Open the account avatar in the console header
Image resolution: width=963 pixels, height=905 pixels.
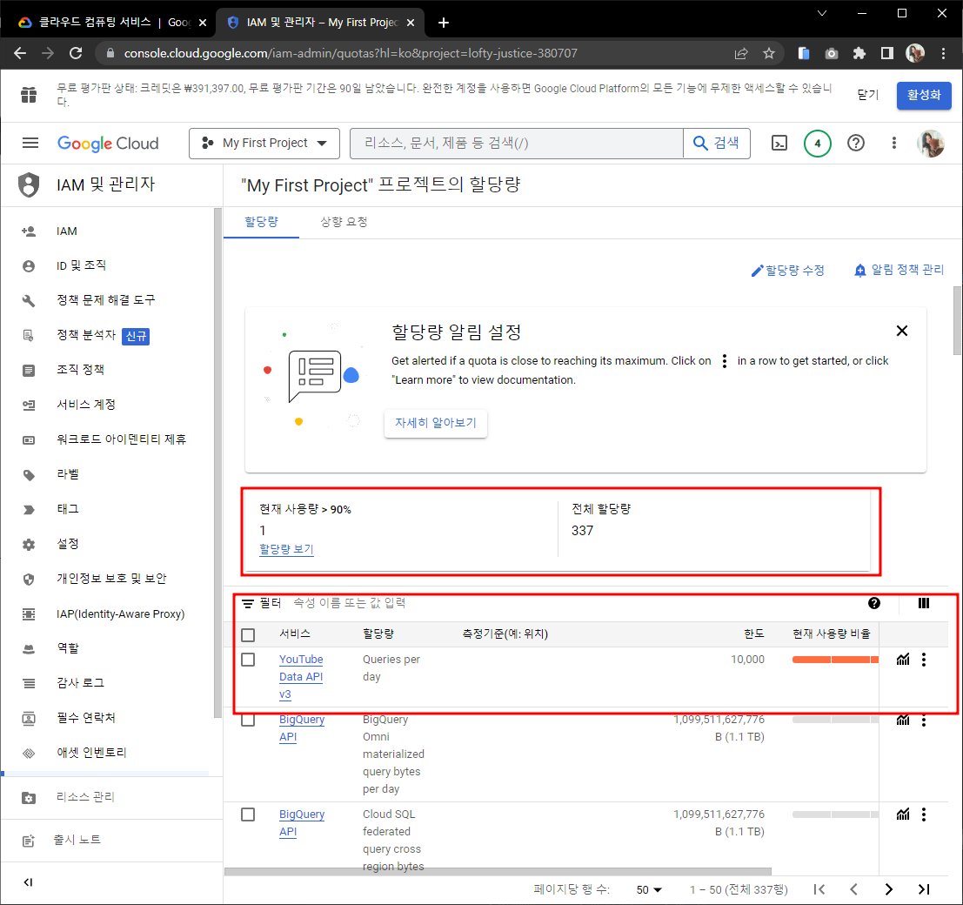click(x=931, y=144)
